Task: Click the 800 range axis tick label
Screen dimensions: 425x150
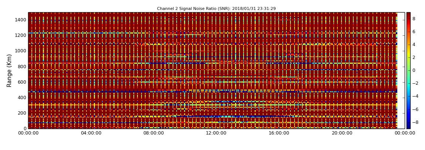Action: [21, 67]
